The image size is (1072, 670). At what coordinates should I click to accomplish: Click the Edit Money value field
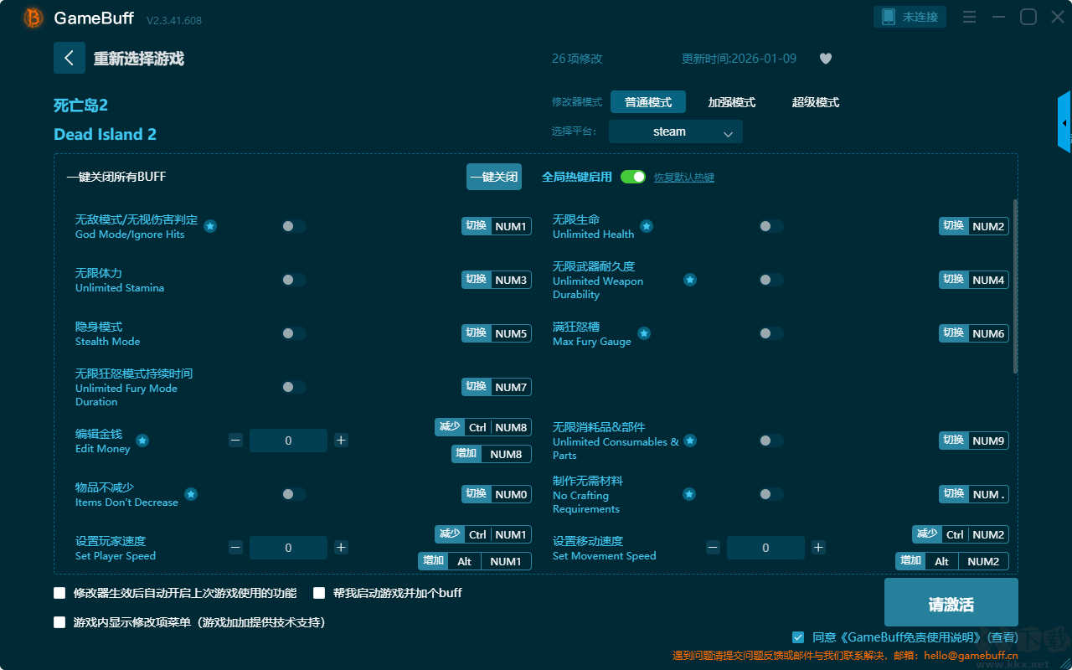click(288, 441)
